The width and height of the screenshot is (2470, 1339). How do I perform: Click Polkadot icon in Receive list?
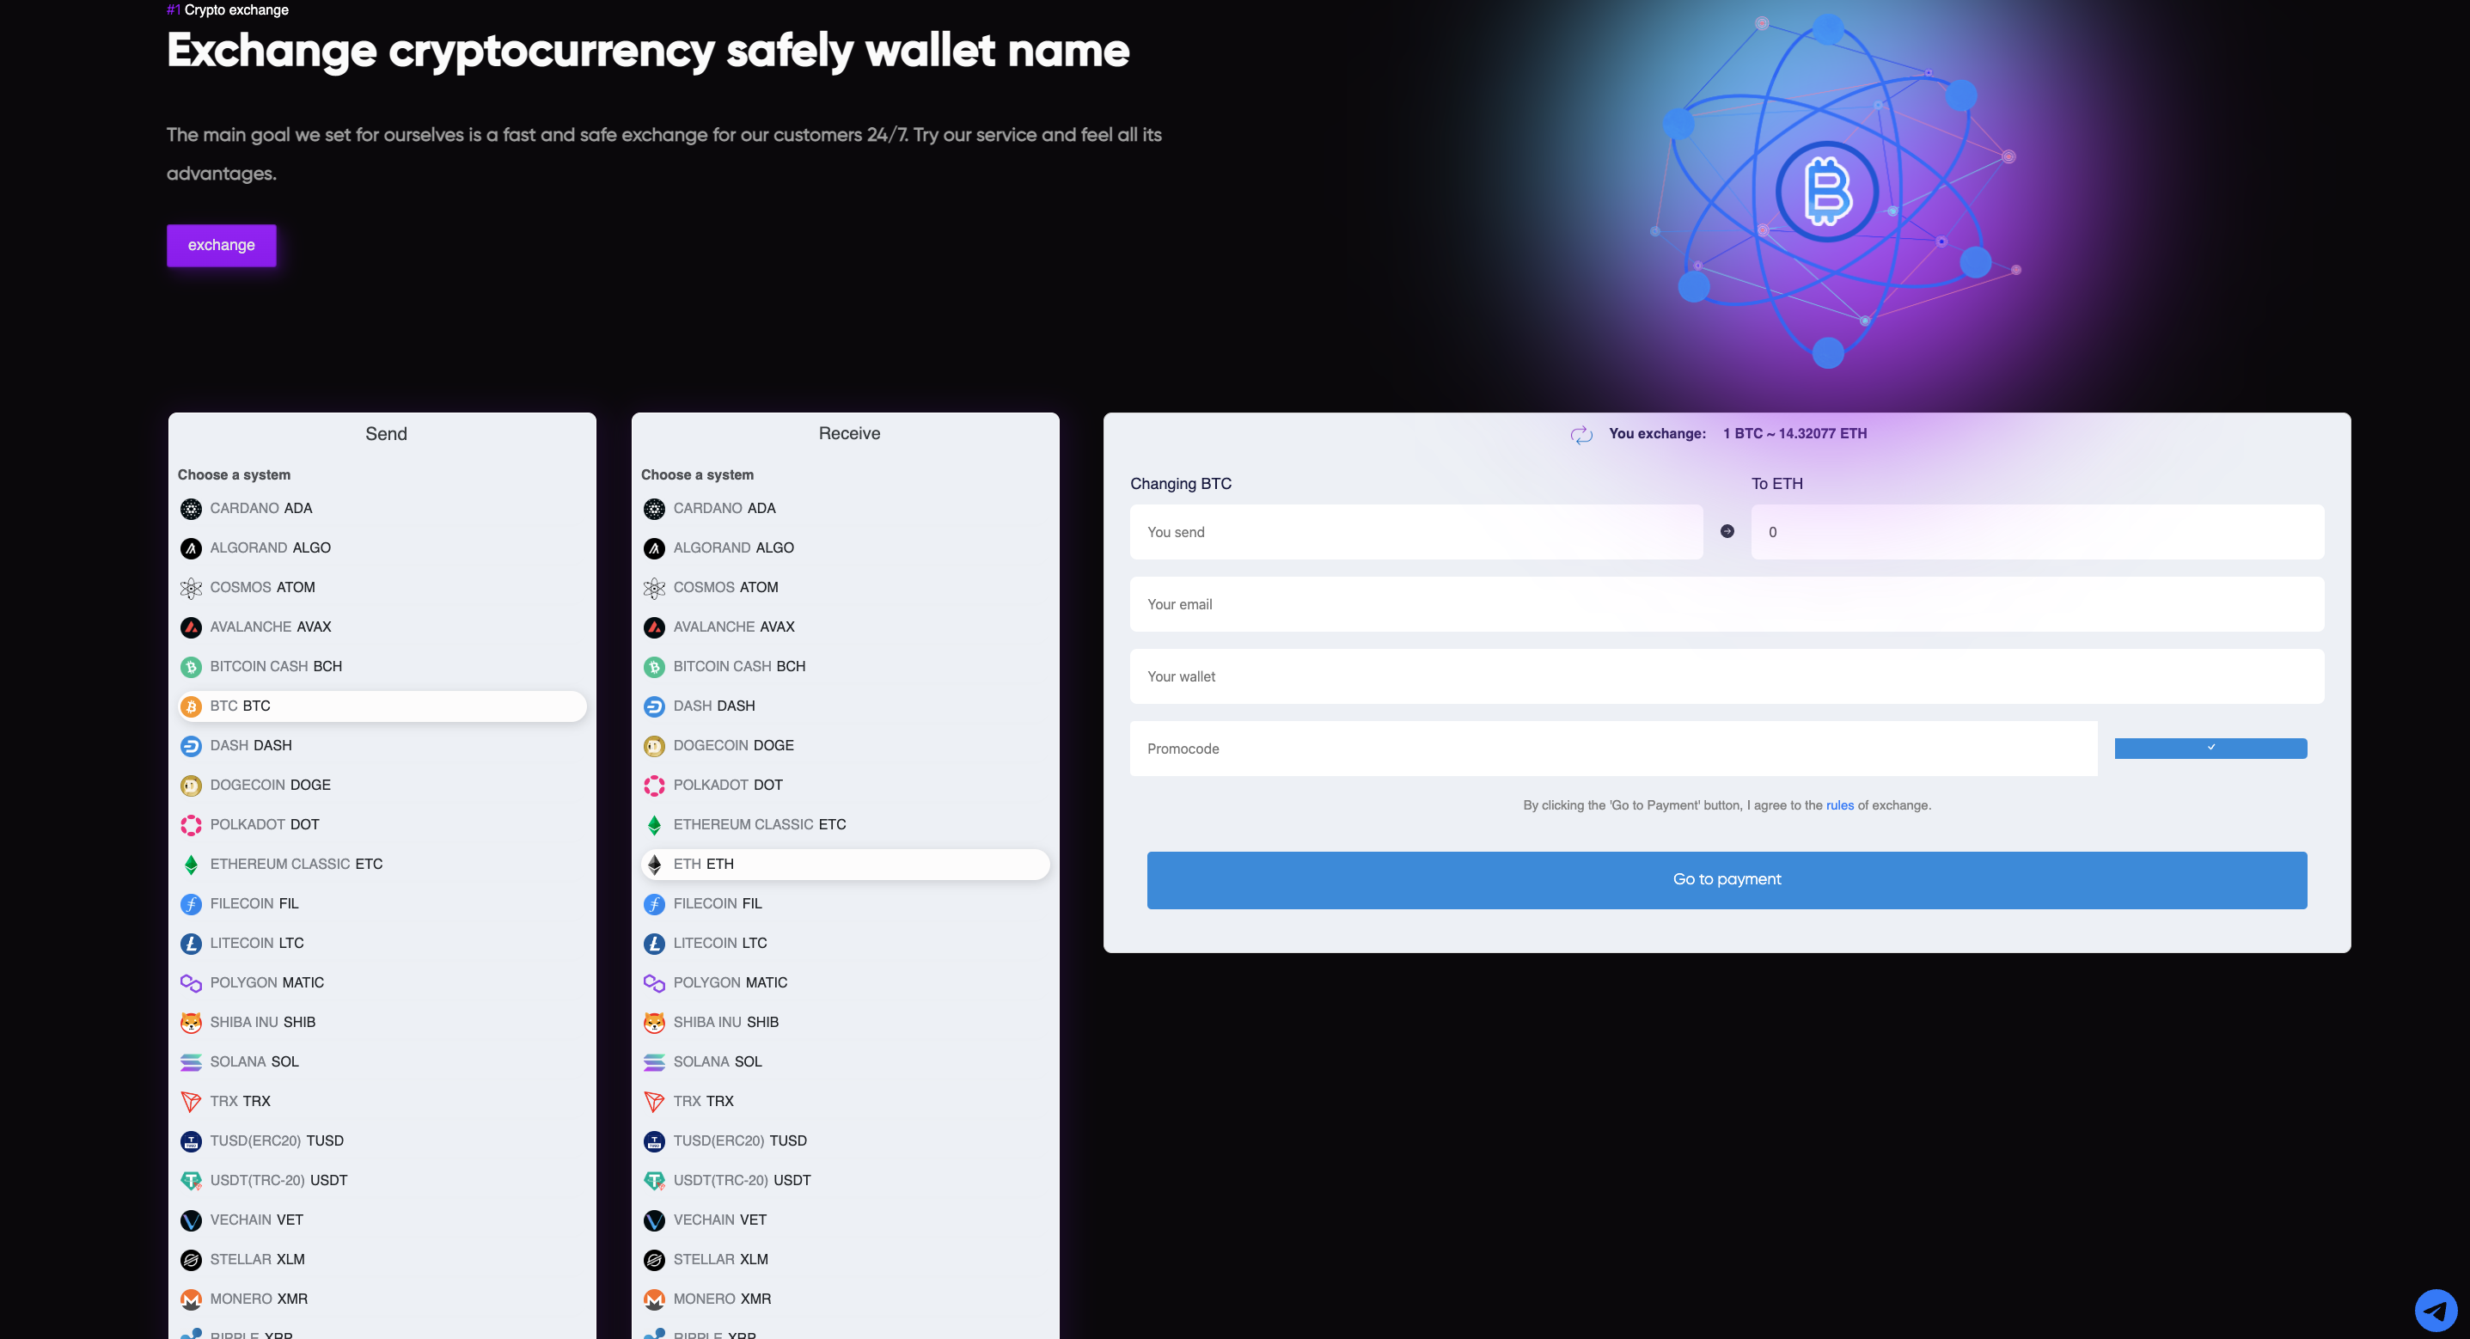point(654,786)
